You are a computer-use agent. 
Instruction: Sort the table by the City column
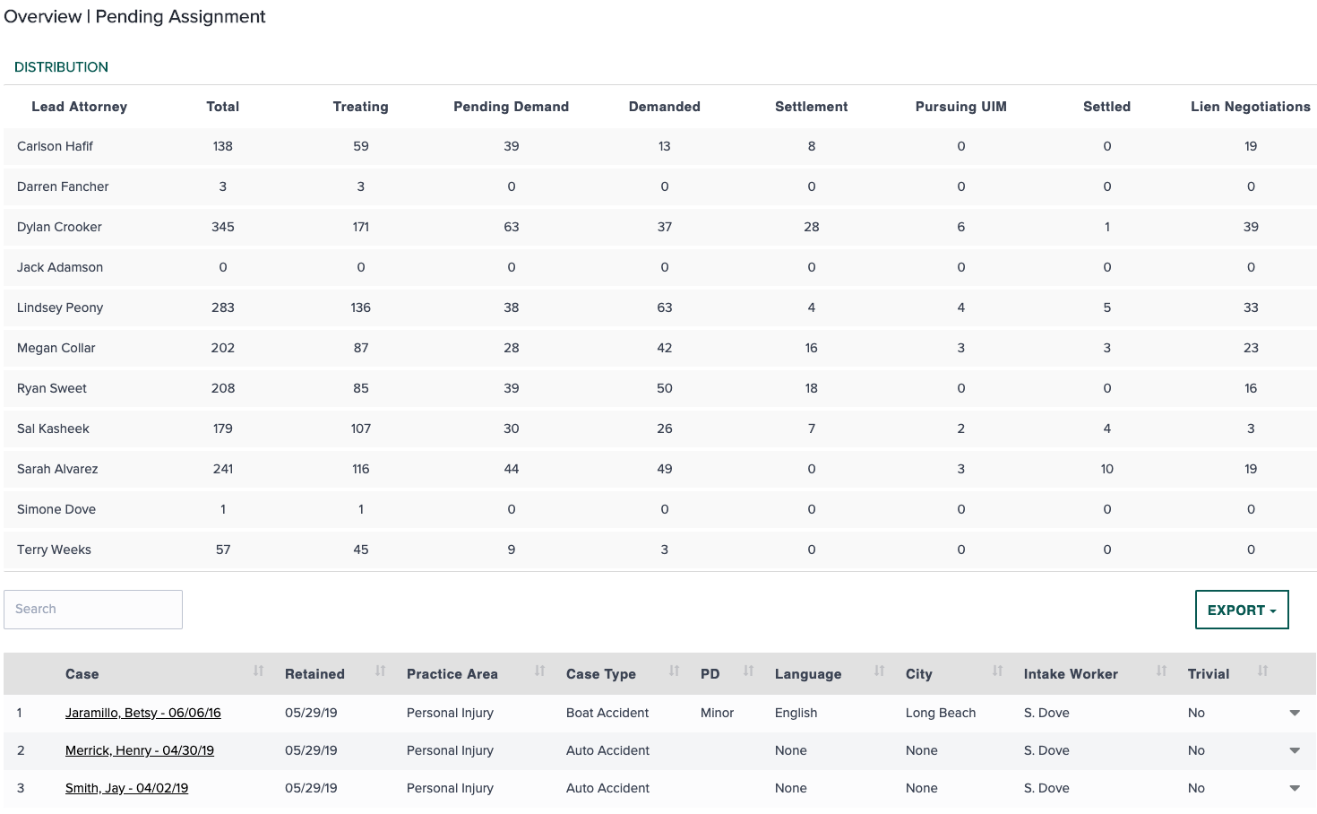click(998, 671)
